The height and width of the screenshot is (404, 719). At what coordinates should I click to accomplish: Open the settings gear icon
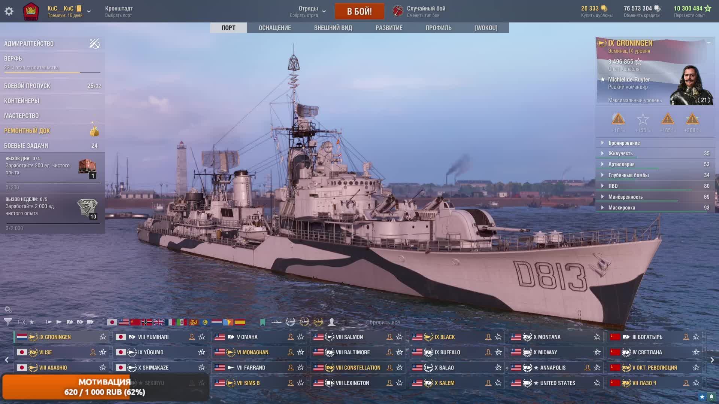(9, 11)
